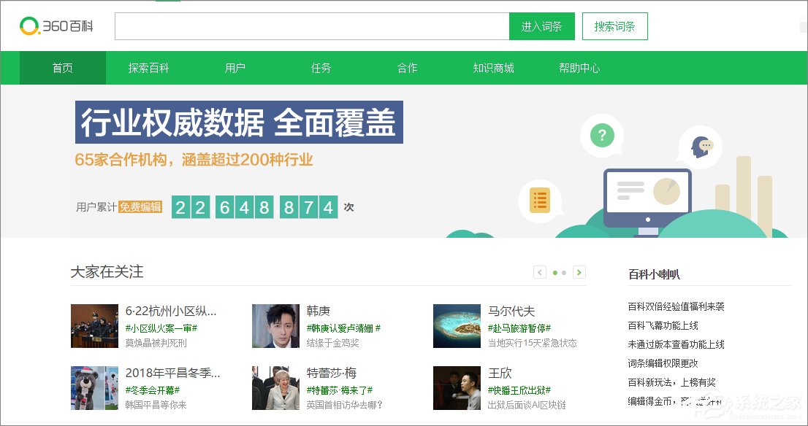808x426 pixels.
Task: Open the 2018年平昌冬季... entry title
Action: pyautogui.click(x=172, y=373)
